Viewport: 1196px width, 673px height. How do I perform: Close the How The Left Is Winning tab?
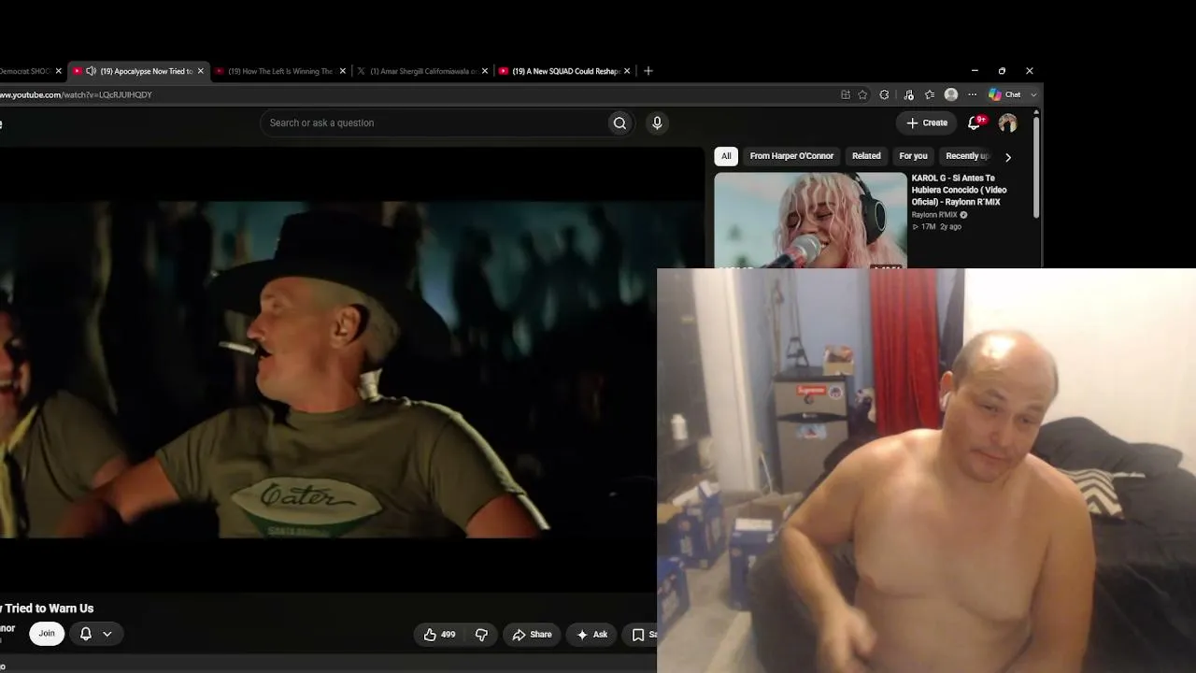(x=343, y=71)
